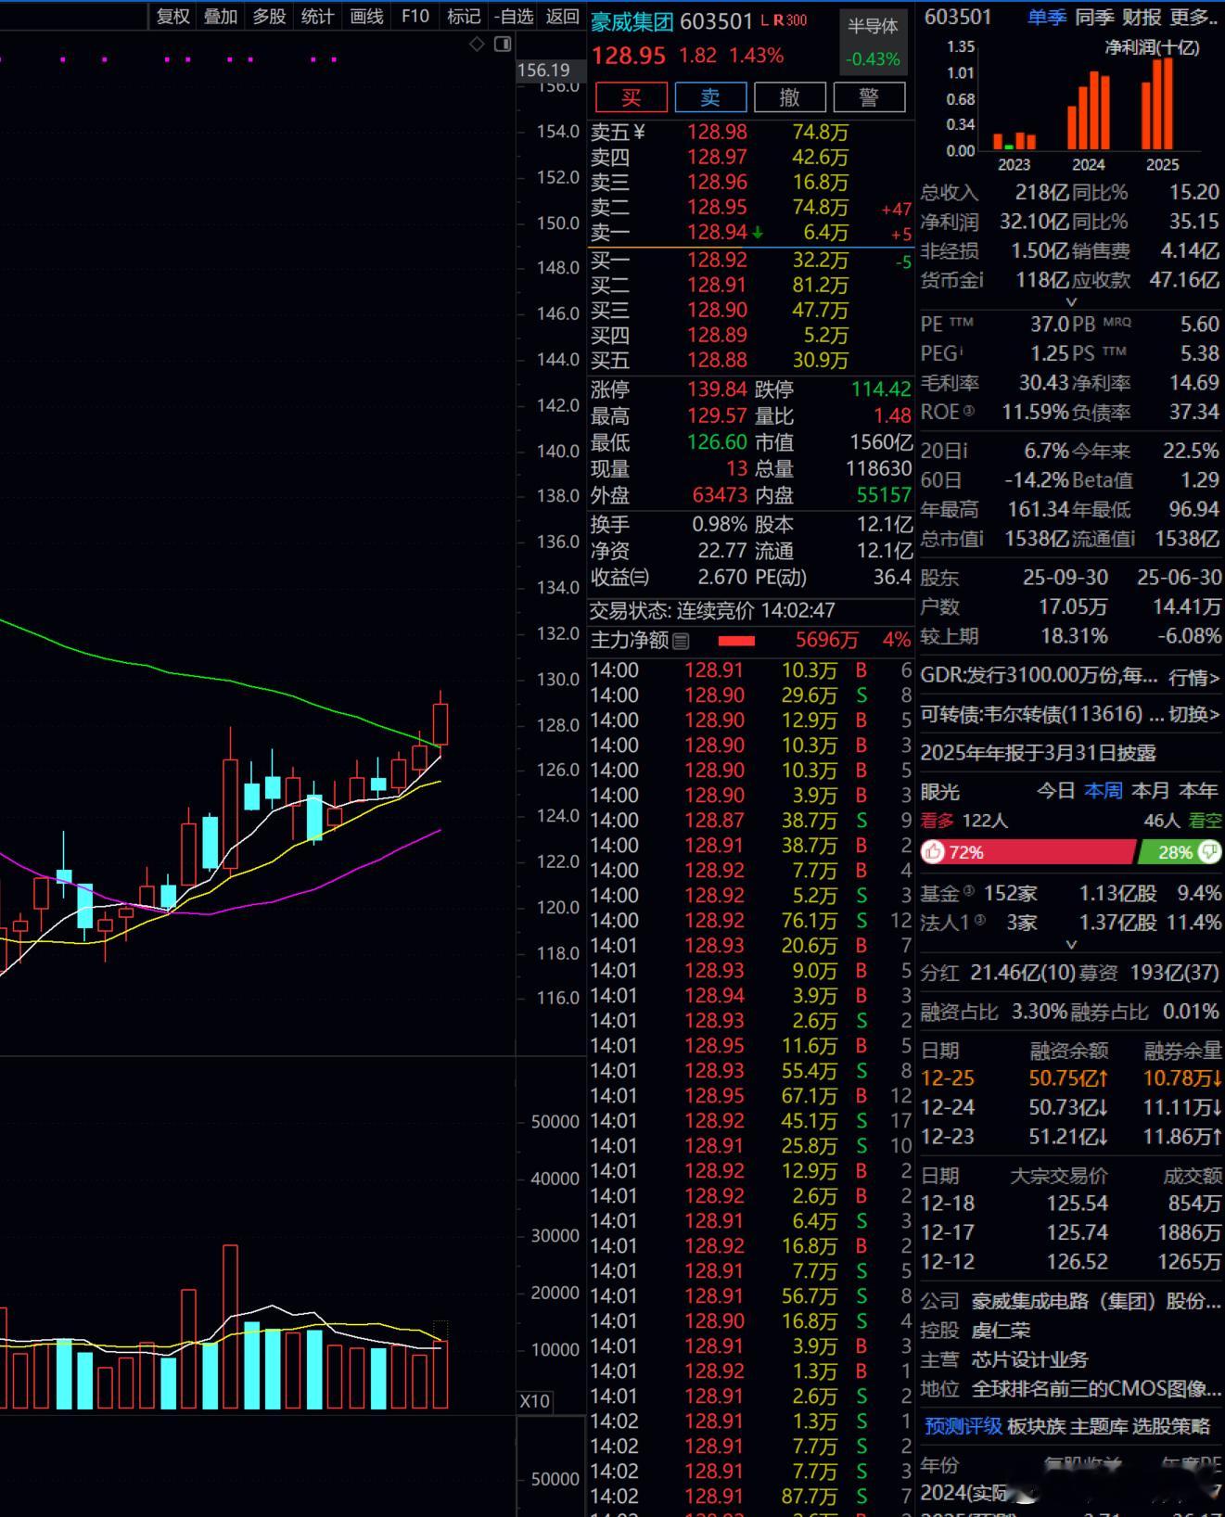Screen dimensions: 1225x1517
Task: Switch to the 主题库 tab
Action: click(1099, 1426)
